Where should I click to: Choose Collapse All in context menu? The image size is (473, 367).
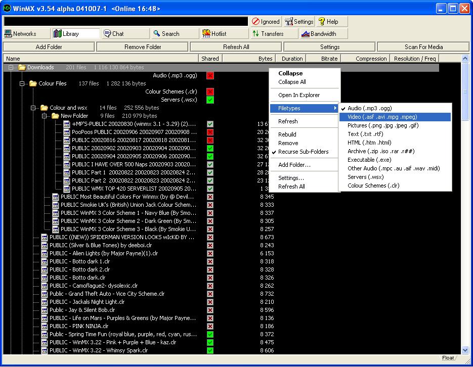pos(305,82)
